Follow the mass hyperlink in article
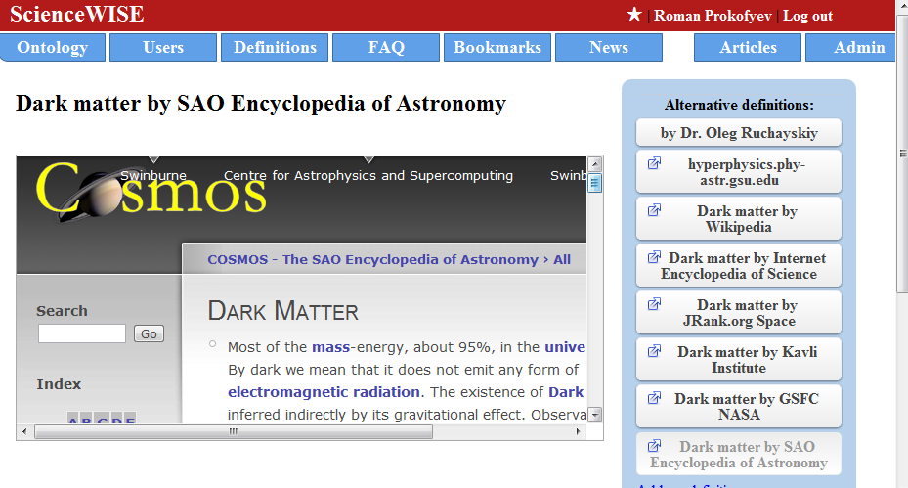 pos(330,347)
